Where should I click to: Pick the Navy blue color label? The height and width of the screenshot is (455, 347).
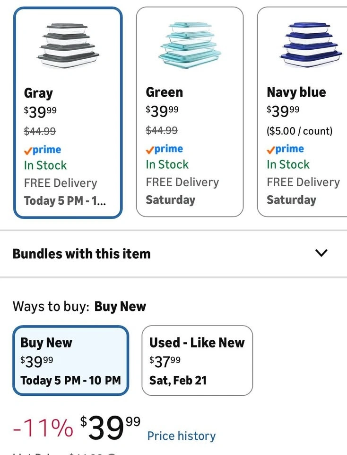296,92
